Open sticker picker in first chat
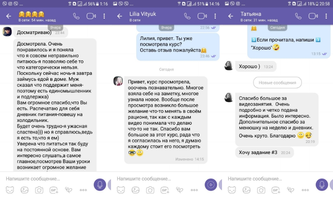 tap(10, 190)
